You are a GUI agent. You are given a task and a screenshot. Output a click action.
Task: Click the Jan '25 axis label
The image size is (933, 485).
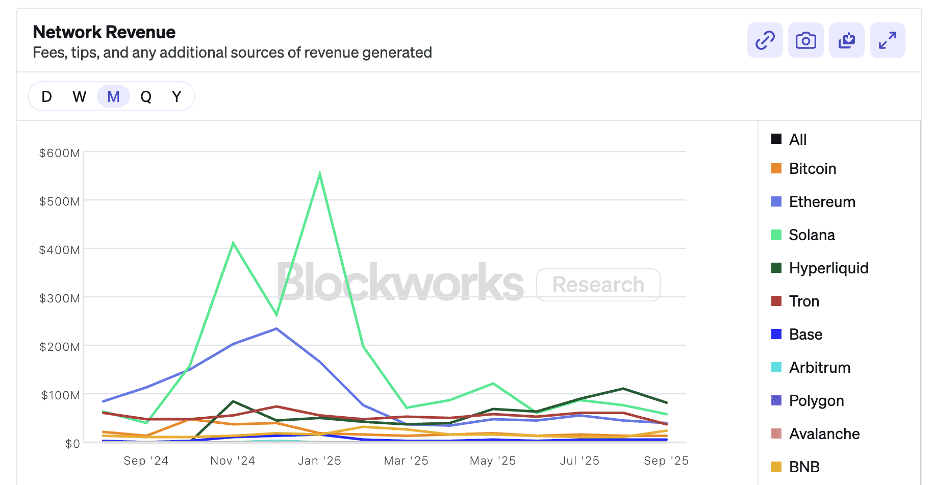click(x=319, y=461)
